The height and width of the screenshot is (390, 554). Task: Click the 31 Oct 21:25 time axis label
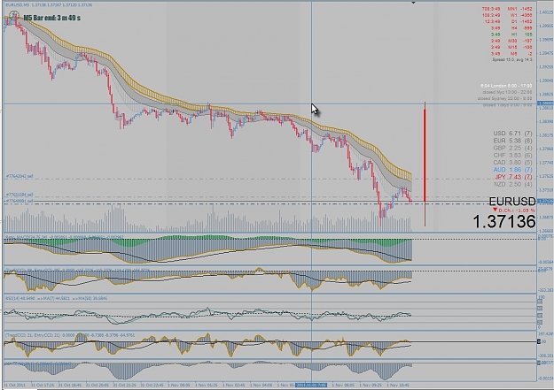125,385
